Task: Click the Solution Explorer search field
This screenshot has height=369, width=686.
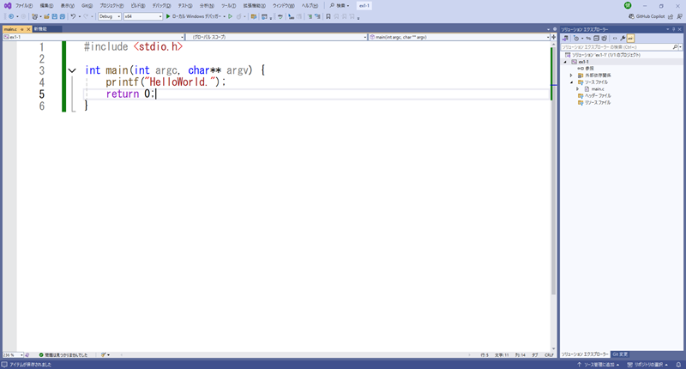Action: tap(614, 47)
